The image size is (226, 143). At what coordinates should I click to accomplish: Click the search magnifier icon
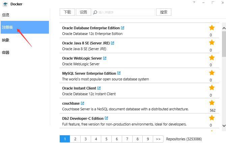pos(95,12)
